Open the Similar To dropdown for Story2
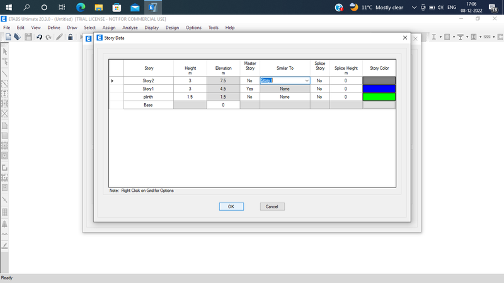This screenshot has width=504, height=283. point(307,80)
